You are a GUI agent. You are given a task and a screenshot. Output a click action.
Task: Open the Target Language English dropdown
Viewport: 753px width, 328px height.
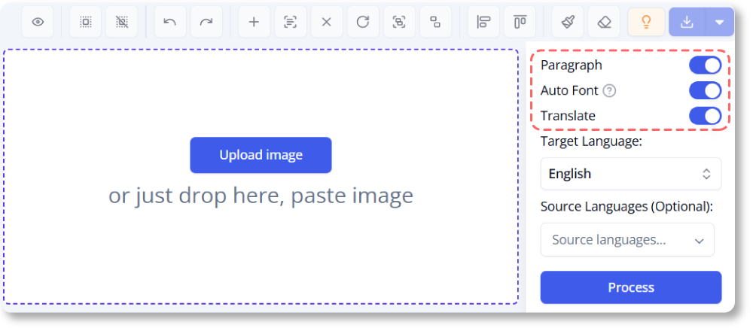click(630, 174)
